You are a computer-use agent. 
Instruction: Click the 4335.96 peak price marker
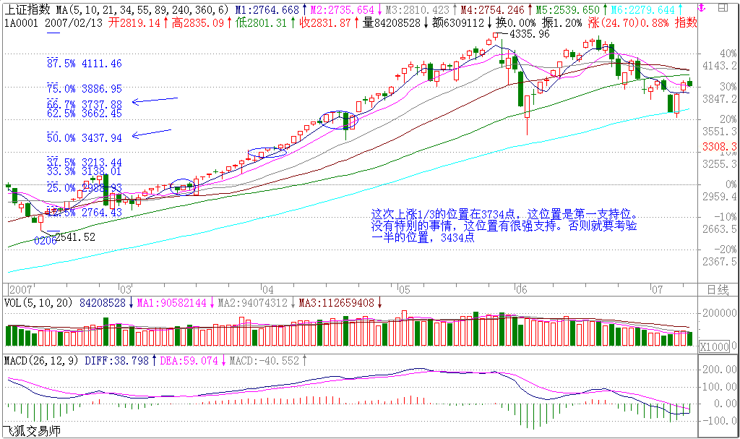529,34
